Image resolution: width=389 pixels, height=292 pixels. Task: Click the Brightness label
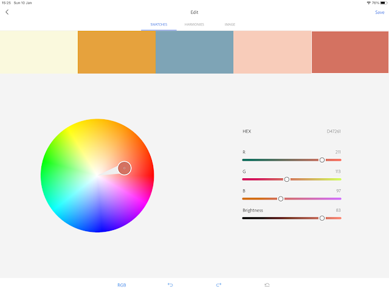pyautogui.click(x=253, y=210)
